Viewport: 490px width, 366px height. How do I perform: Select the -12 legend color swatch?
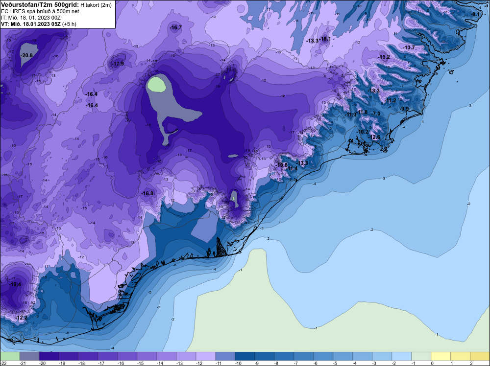[x=206, y=356]
